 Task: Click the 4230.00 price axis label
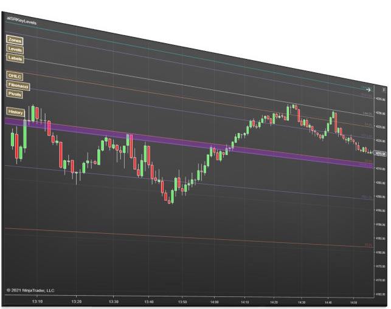pos(381,113)
